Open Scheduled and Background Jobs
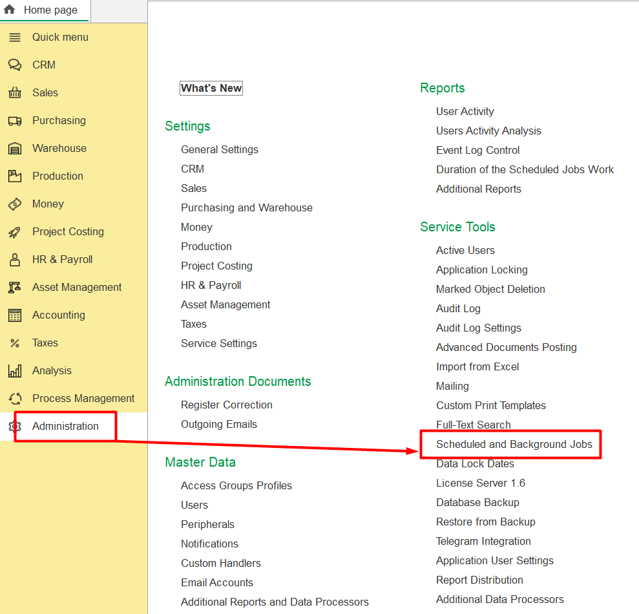 [x=514, y=444]
